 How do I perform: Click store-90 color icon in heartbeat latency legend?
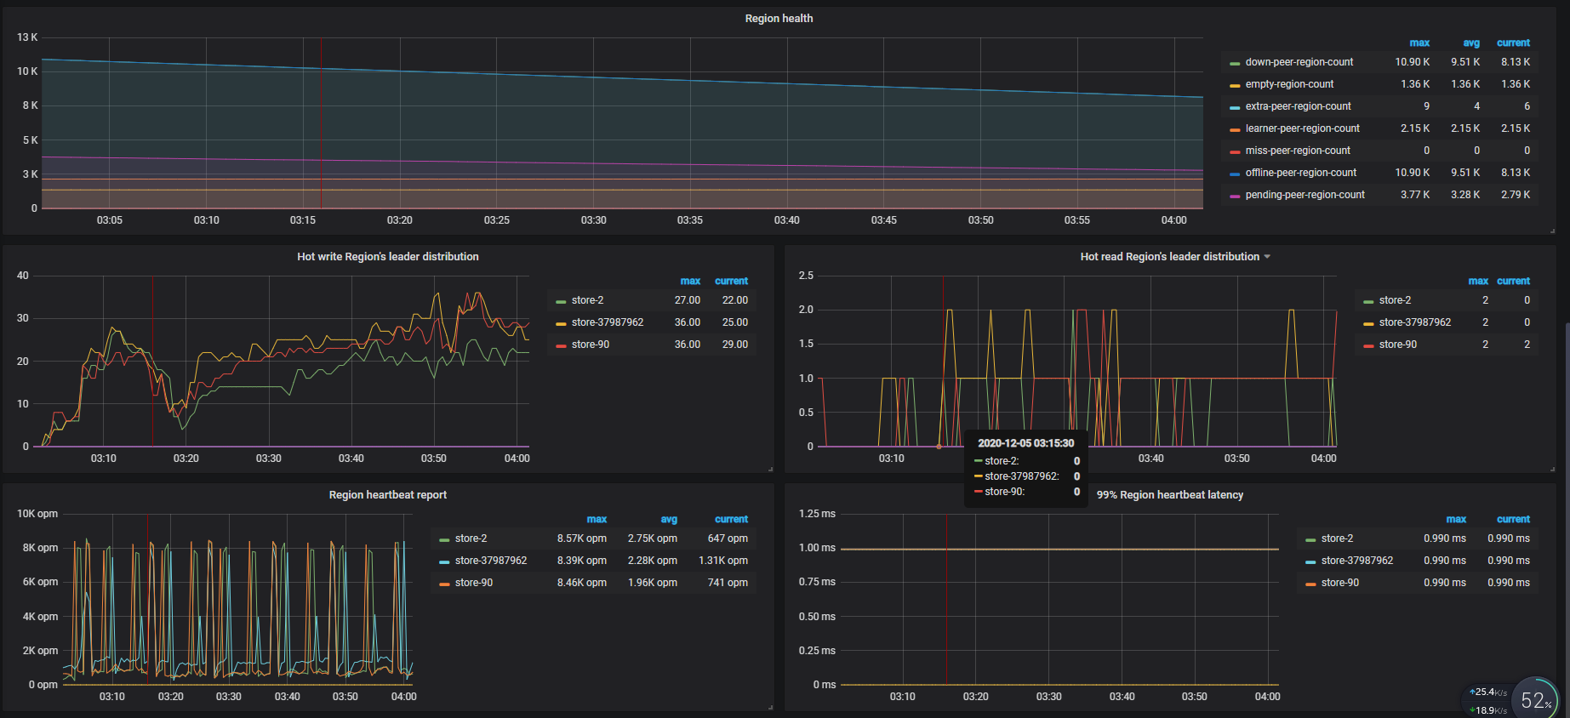pyautogui.click(x=1310, y=584)
